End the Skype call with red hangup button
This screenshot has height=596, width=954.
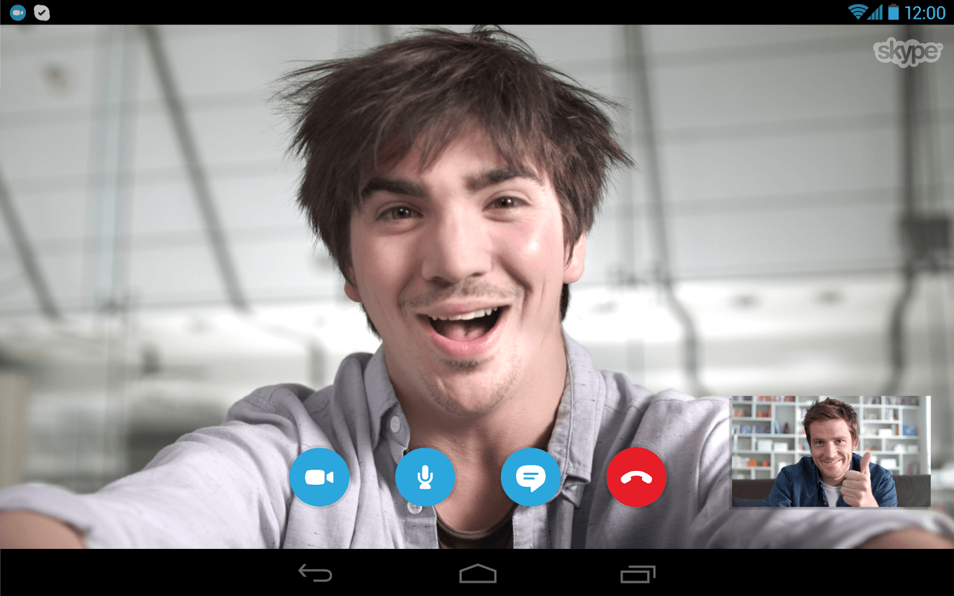tap(636, 477)
